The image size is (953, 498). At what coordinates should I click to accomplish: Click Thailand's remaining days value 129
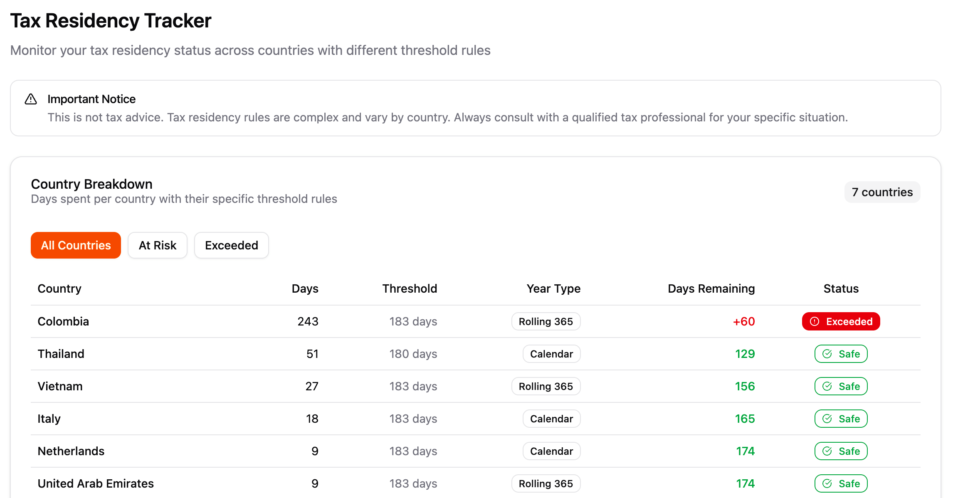coord(745,354)
